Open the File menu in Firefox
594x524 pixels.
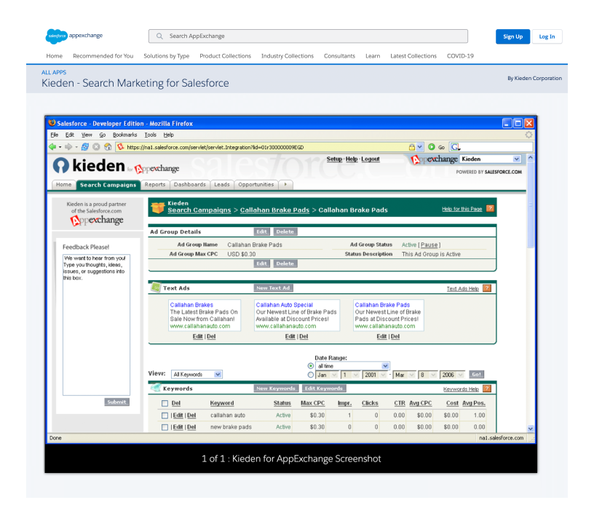(55, 135)
